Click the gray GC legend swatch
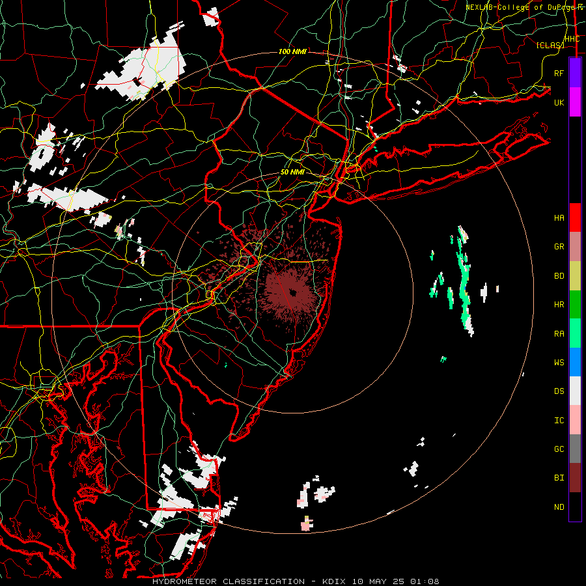This screenshot has width=586, height=586. tap(575, 449)
